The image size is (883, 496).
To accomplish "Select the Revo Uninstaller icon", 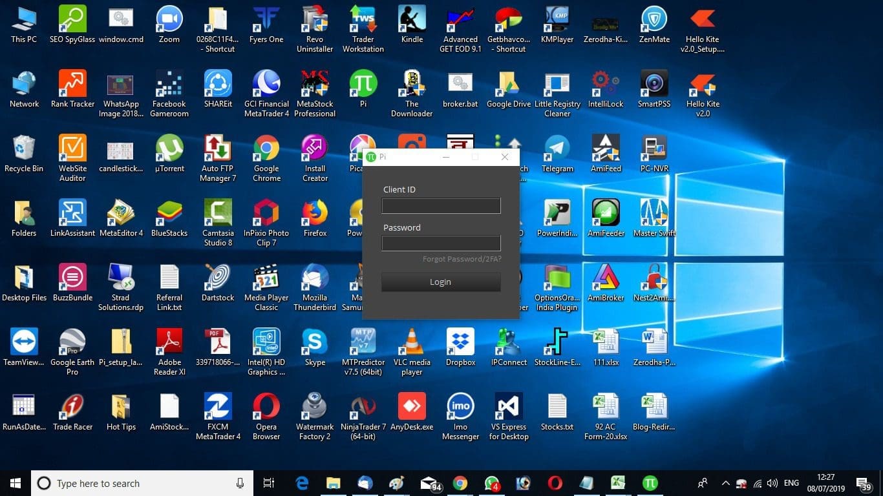I will pyautogui.click(x=315, y=29).
